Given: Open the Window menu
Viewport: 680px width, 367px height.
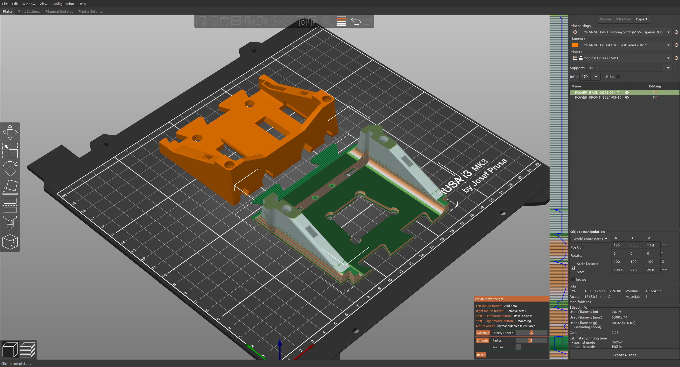Looking at the screenshot, I should coord(29,4).
